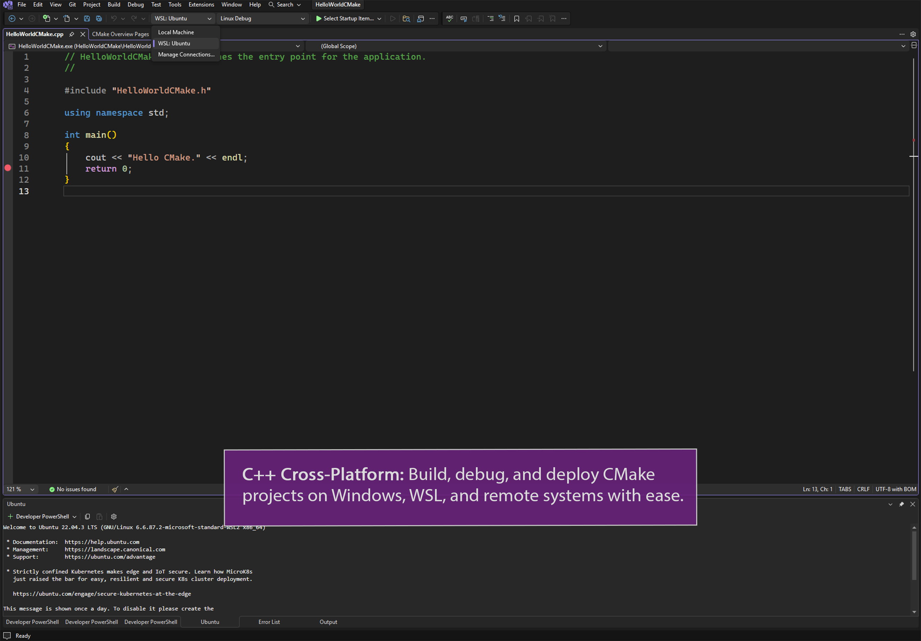
Task: Open the Debug menu
Action: click(x=136, y=5)
